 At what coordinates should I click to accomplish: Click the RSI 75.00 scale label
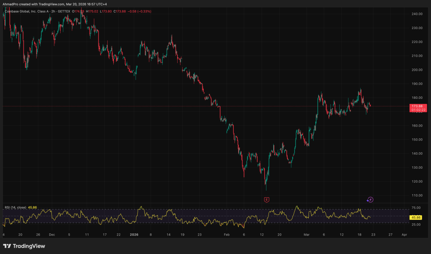click(x=416, y=208)
